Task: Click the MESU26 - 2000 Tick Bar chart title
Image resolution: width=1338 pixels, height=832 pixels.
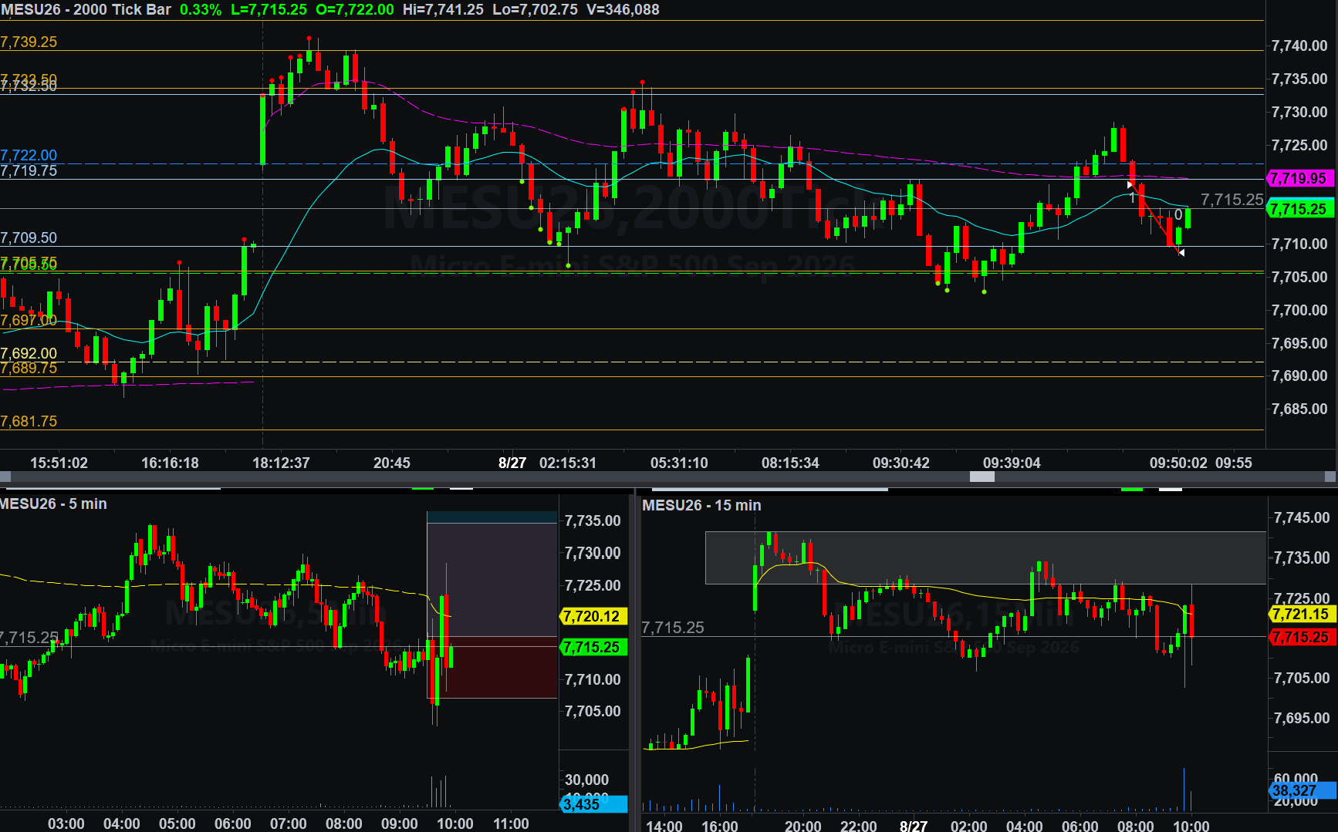Action: 86,10
